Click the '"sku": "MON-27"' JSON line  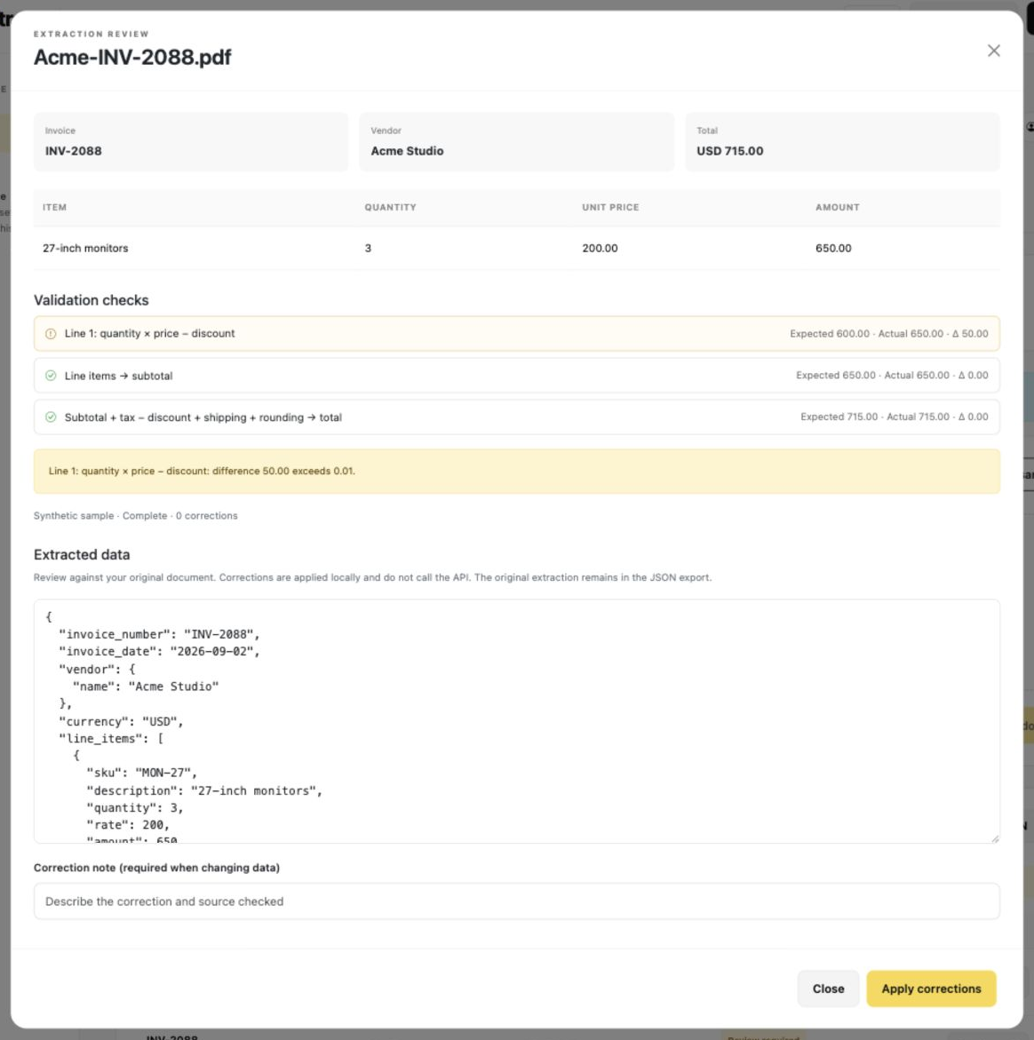tap(142, 773)
